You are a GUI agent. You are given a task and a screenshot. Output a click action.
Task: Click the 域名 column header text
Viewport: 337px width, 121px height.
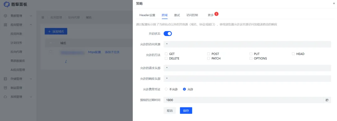pyautogui.click(x=63, y=43)
